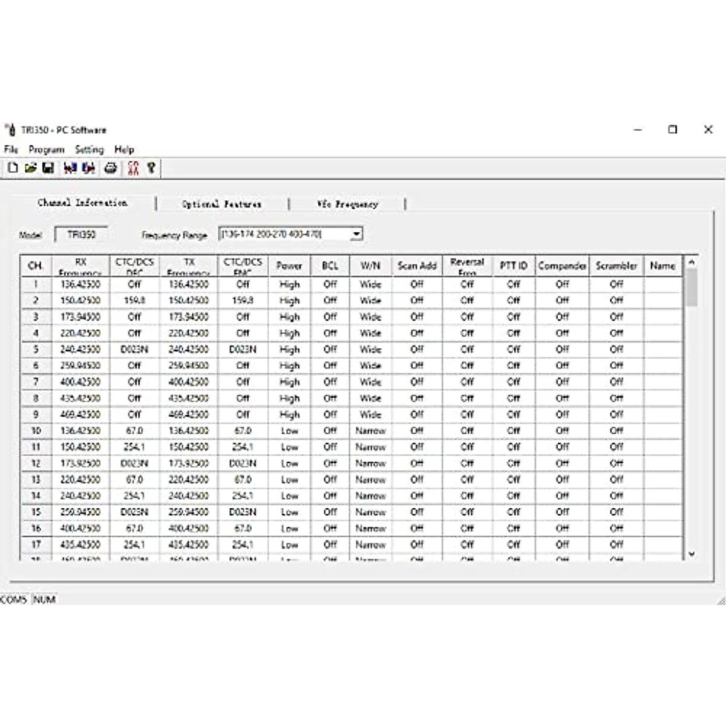Expand the Frequency Range dropdown

[357, 234]
